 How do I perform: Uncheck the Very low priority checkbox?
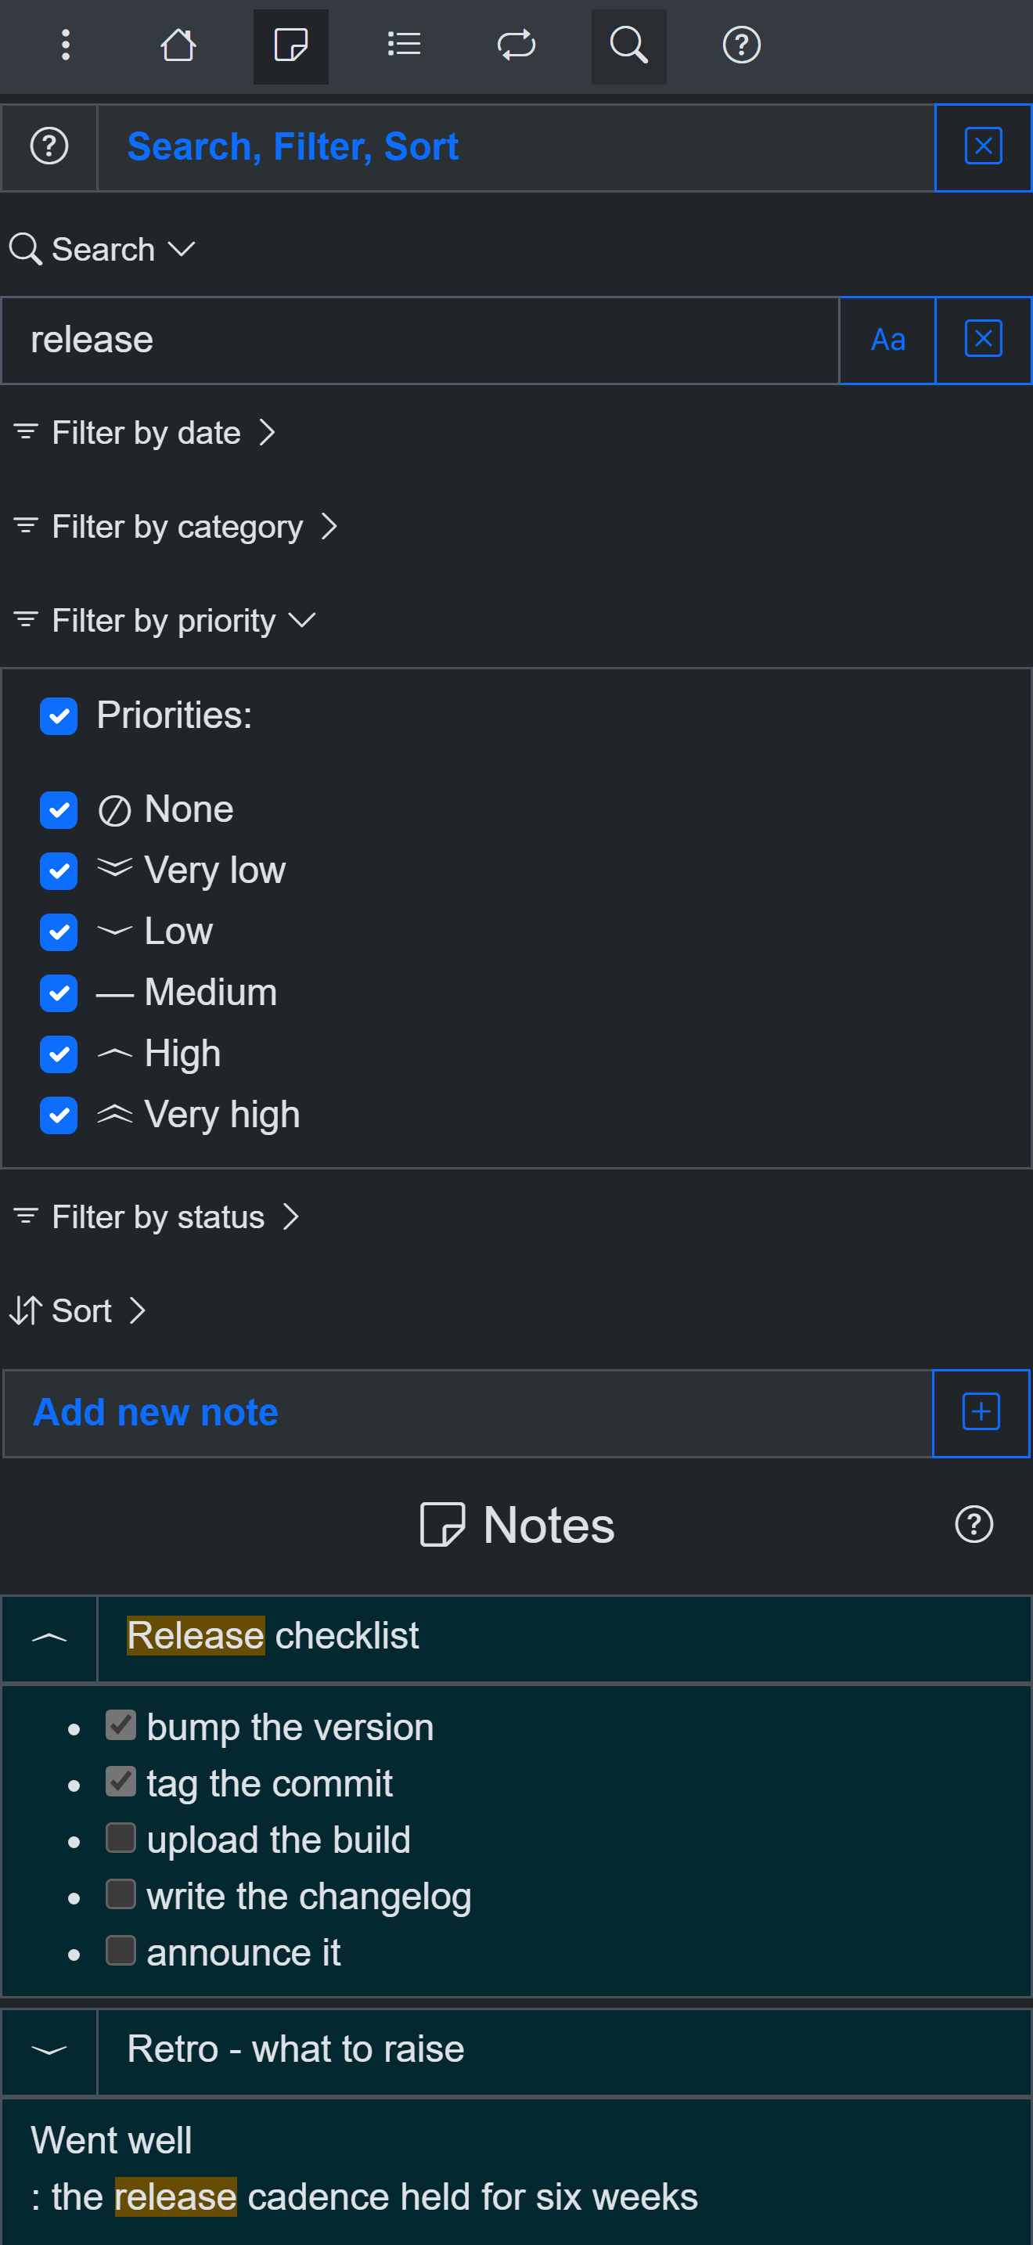click(x=59, y=870)
